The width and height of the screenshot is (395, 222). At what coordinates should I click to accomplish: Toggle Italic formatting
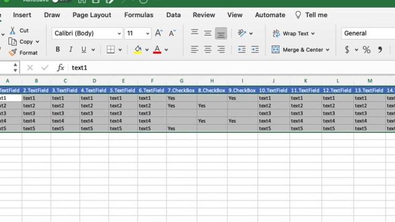[x=71, y=49]
